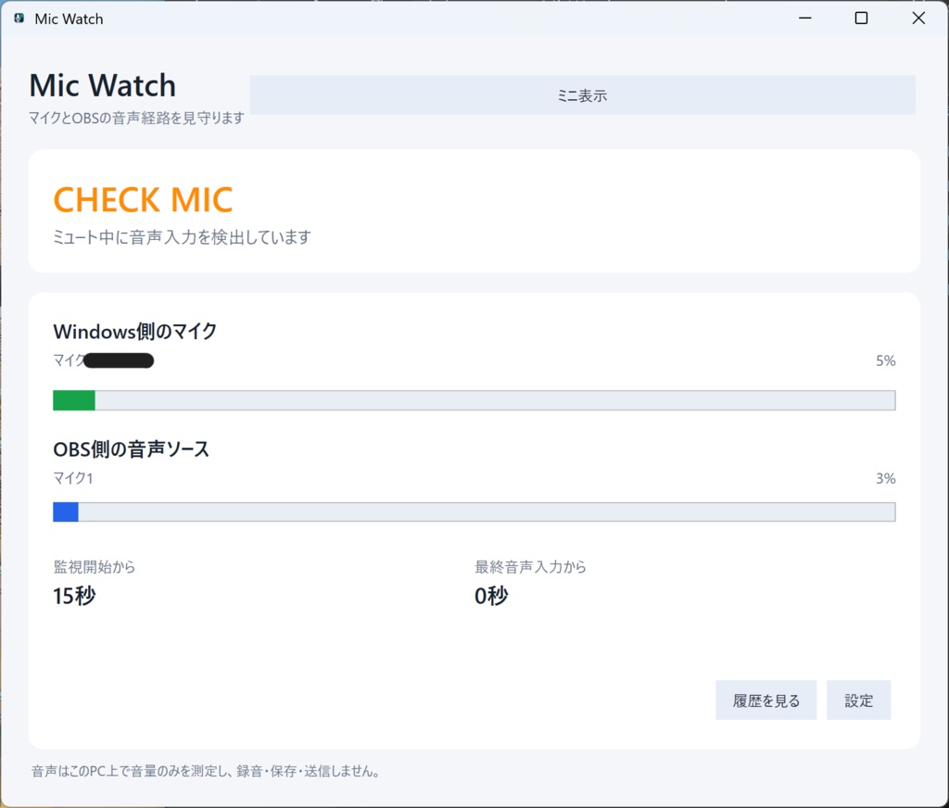Select the CHECK MIC status heading
The height and width of the screenshot is (808, 949).
coord(143,200)
